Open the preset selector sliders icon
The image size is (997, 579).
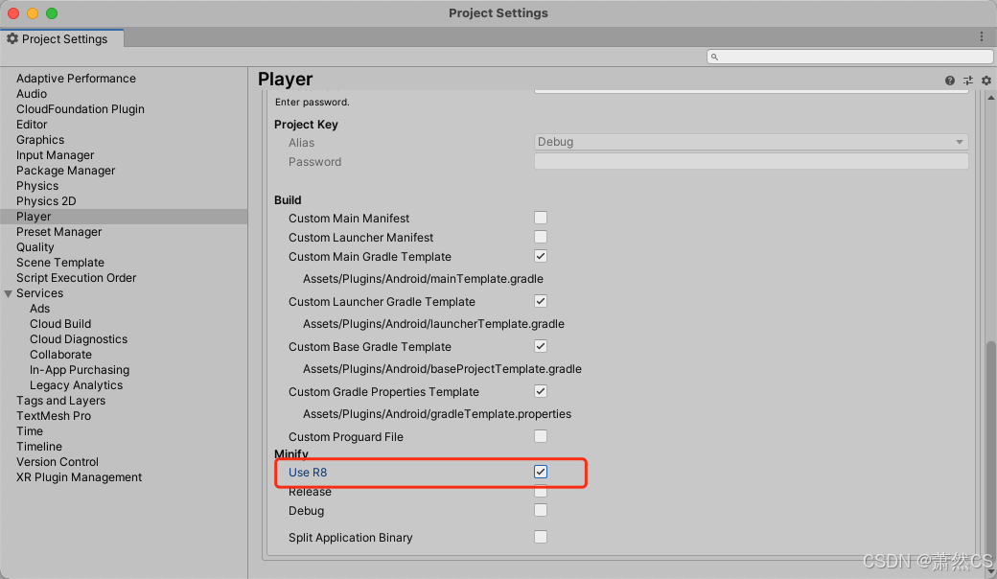967,81
